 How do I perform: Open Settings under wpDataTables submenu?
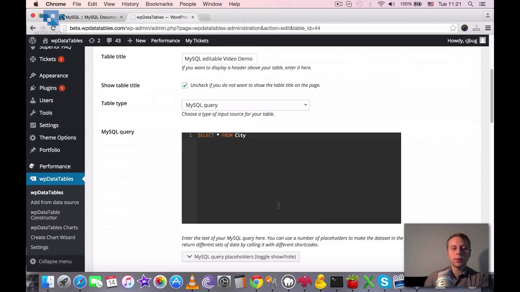pos(39,247)
